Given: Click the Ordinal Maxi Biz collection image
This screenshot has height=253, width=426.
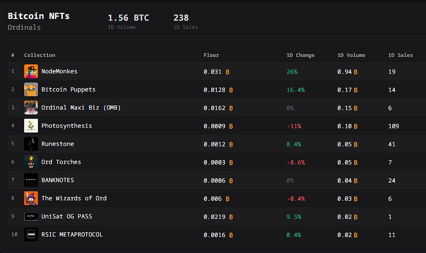Looking at the screenshot, I should click(x=31, y=108).
